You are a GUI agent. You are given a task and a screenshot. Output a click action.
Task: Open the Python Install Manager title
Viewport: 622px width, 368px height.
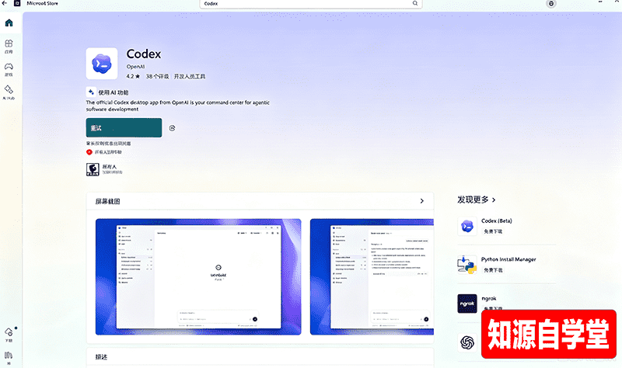[x=508, y=259]
